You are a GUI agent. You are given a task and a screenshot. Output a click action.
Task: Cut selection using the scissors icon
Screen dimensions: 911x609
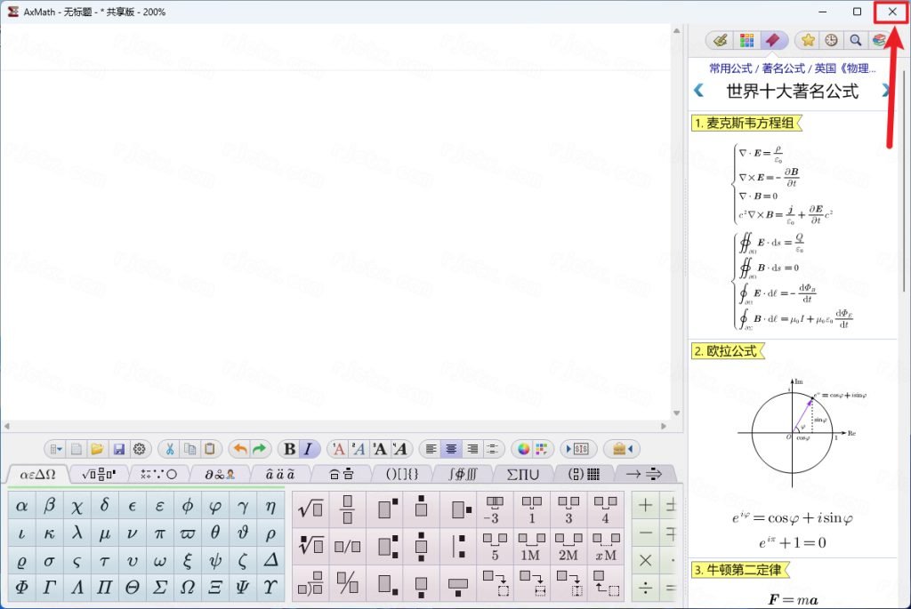pyautogui.click(x=170, y=449)
